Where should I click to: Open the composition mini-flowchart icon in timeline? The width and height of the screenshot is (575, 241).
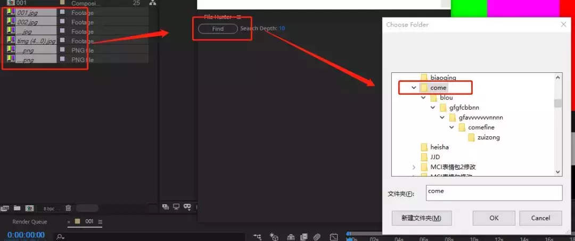pos(258,237)
